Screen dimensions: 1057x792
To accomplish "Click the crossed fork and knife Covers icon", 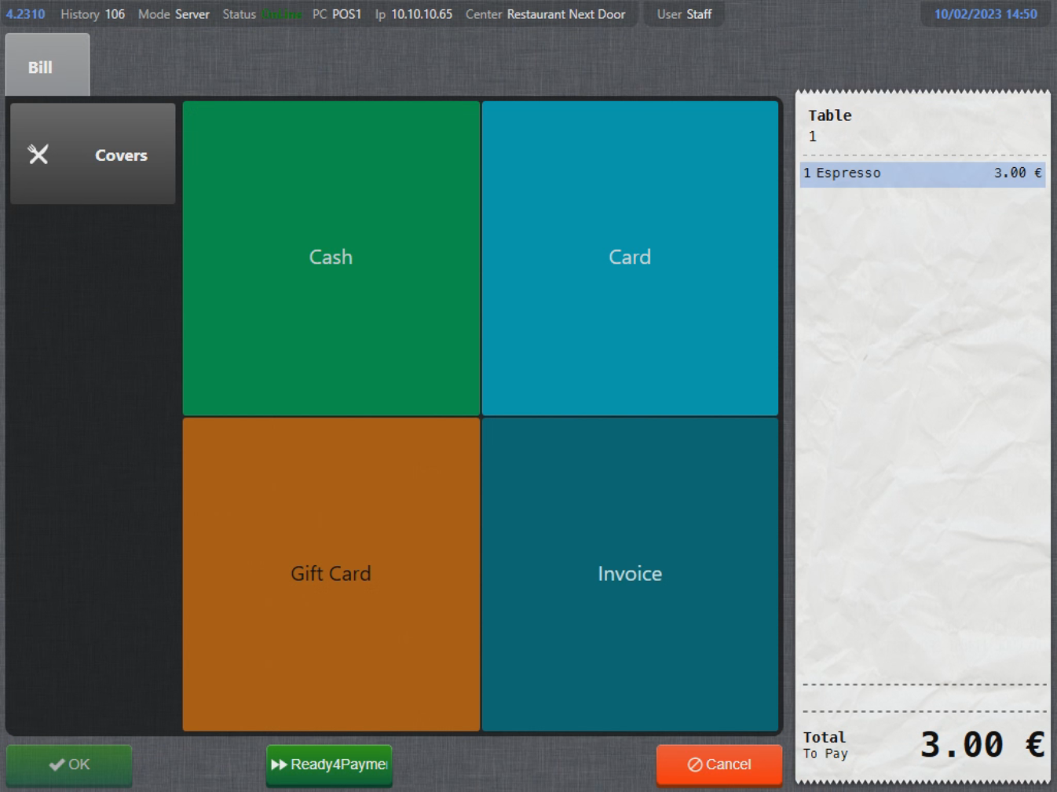I will [x=38, y=155].
